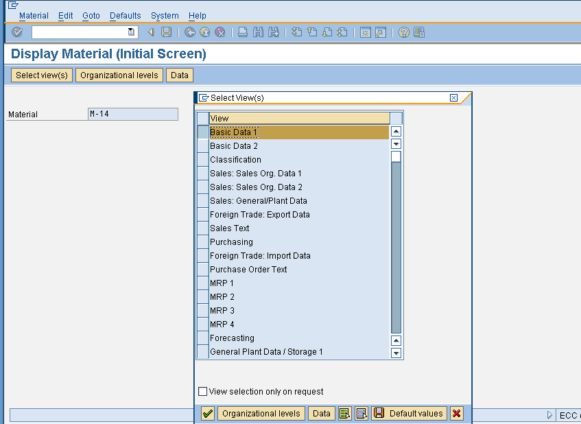
Task: Click the Save icon in the toolbar
Action: [x=166, y=32]
